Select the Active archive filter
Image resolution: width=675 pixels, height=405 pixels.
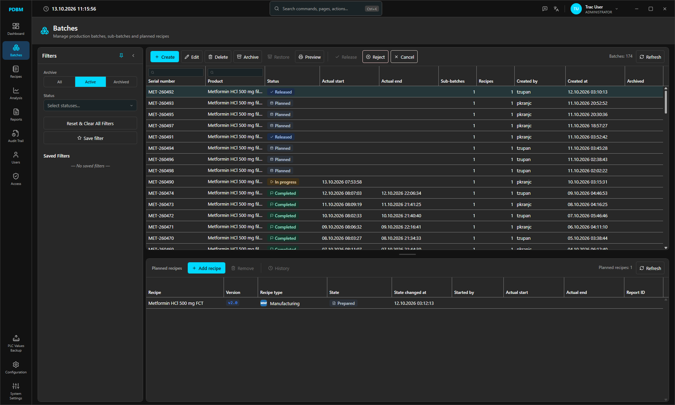tap(90, 82)
